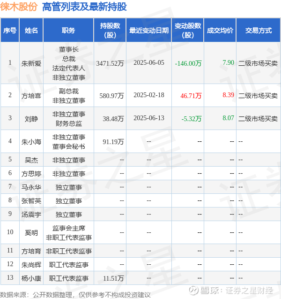The height and width of the screenshot is (299, 281).
Task: Click the holding value 580.97万
Action: [x=111, y=96]
